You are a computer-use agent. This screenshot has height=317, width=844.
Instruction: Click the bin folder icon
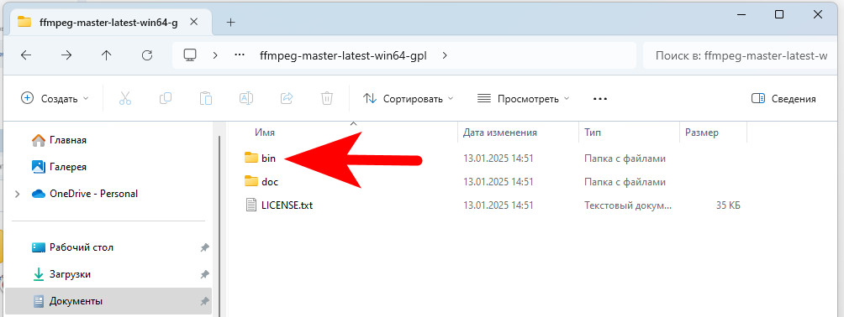tap(251, 158)
